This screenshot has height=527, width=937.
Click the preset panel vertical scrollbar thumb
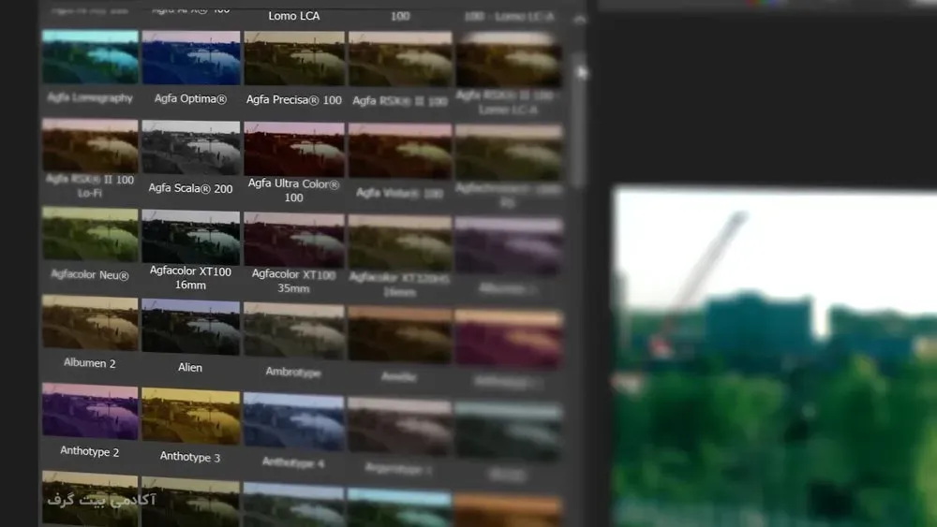coord(576,120)
